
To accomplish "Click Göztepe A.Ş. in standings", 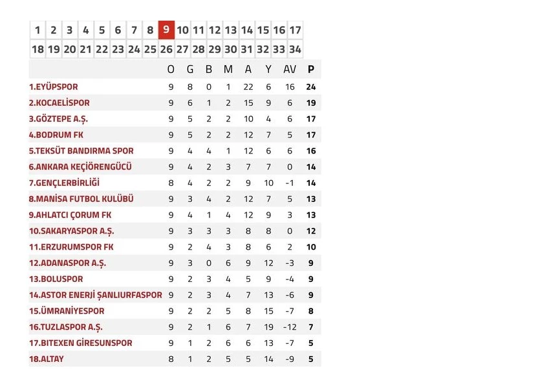I will click(58, 119).
